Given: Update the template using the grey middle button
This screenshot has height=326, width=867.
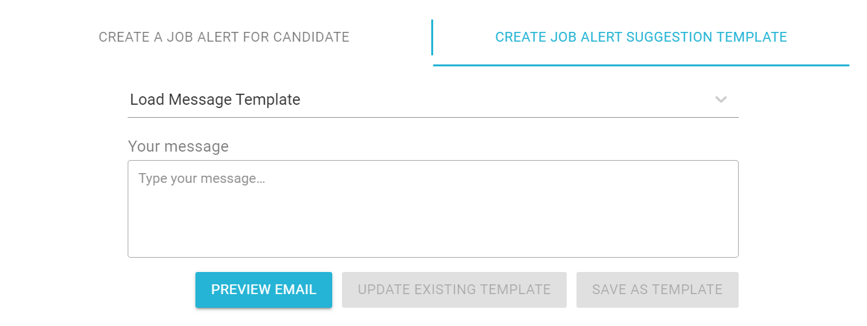Looking at the screenshot, I should 454,290.
